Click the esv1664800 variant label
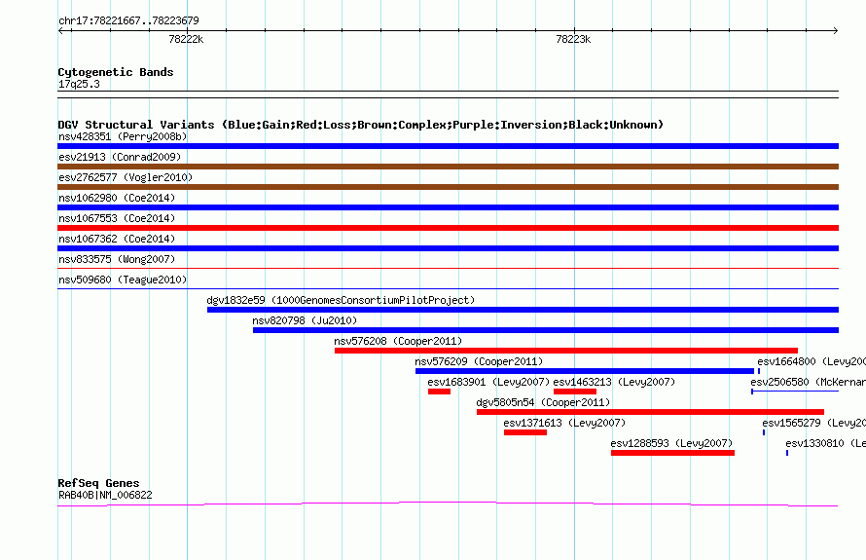 pos(812,361)
